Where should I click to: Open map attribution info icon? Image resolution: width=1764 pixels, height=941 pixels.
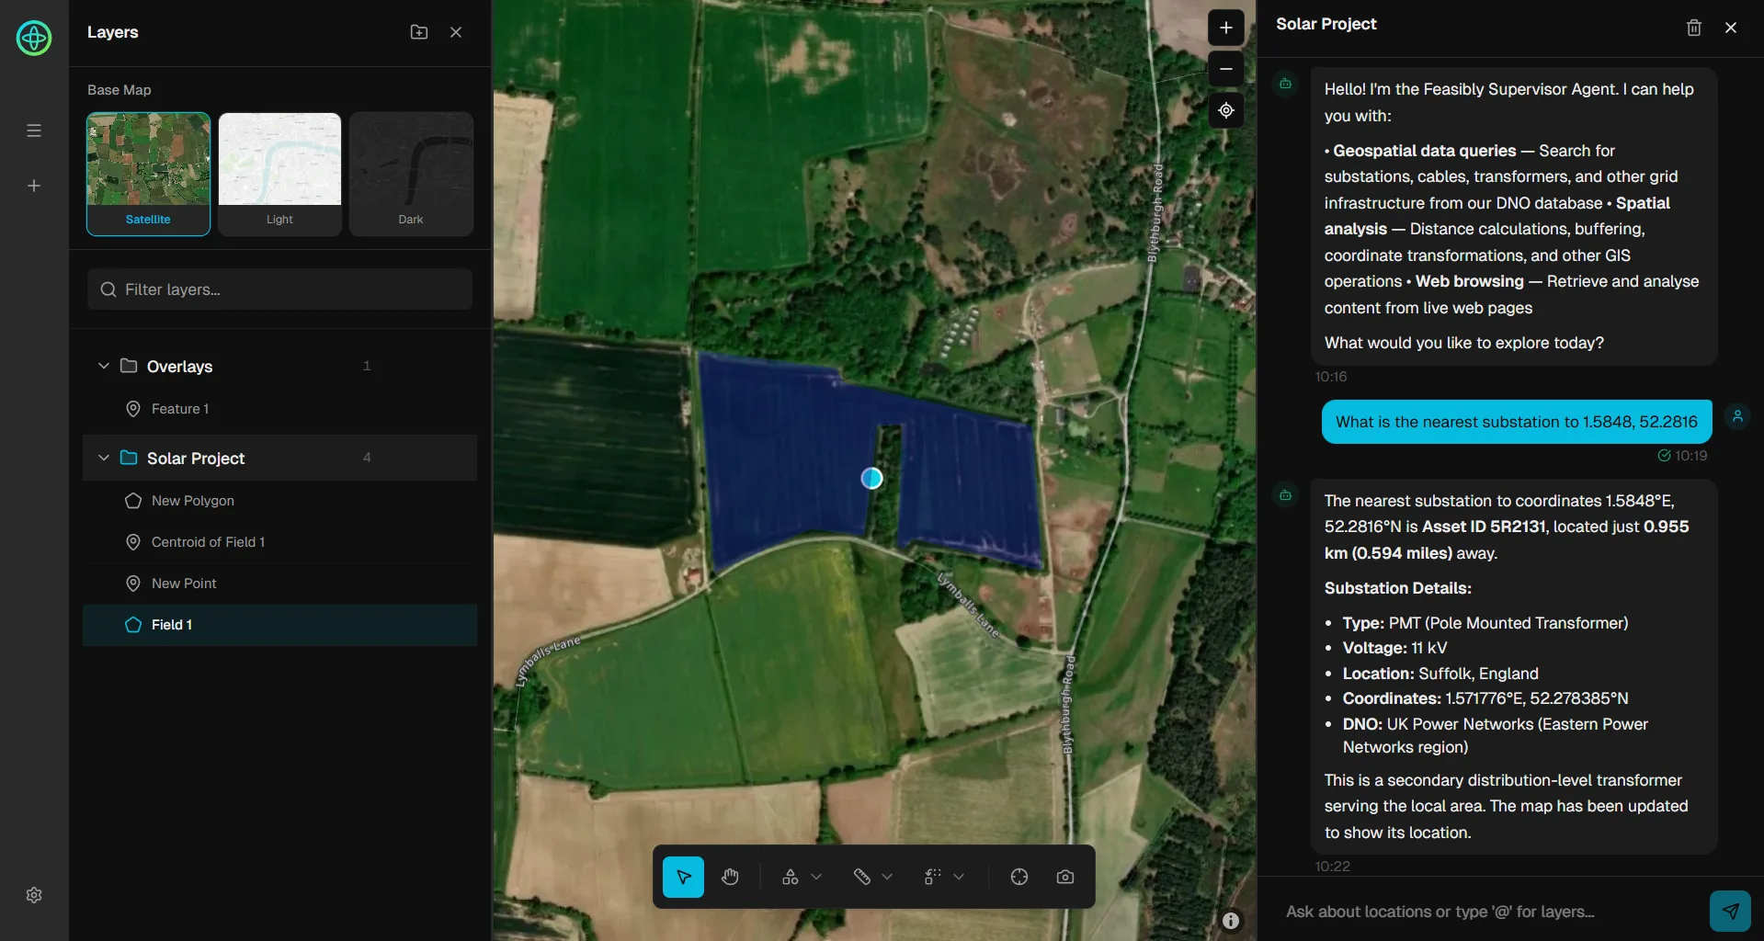point(1231,921)
